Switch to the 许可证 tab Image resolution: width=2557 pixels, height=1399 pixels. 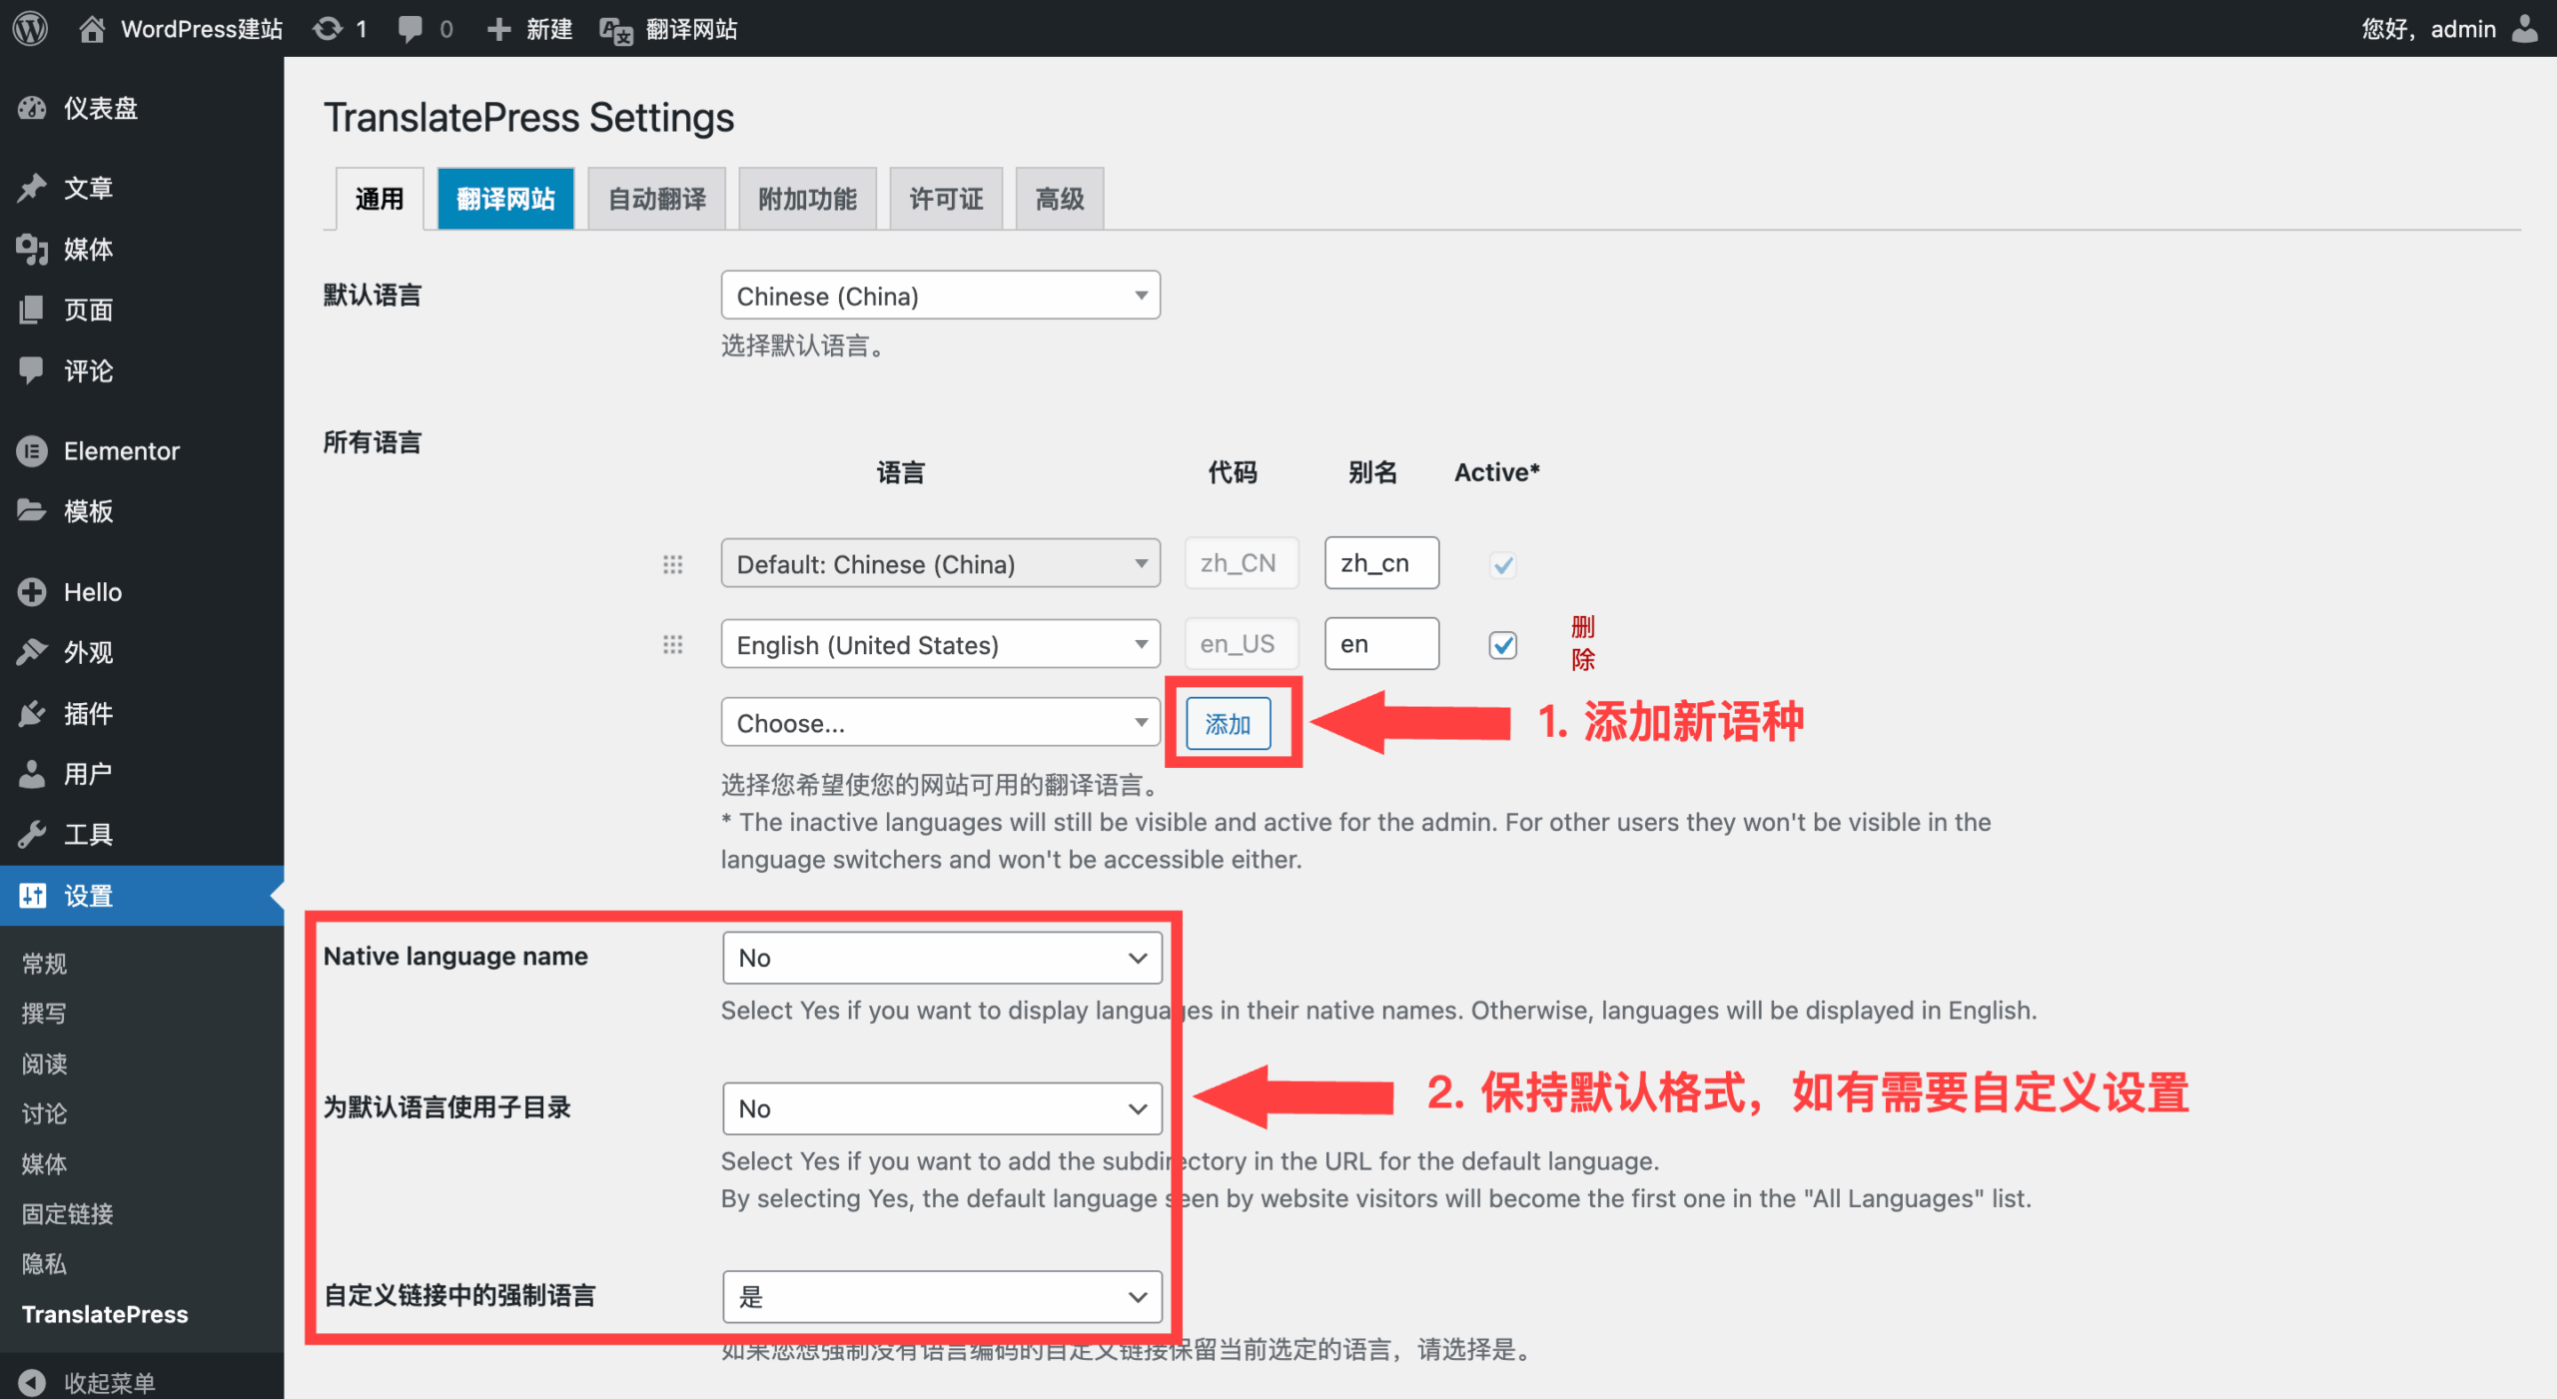point(946,199)
